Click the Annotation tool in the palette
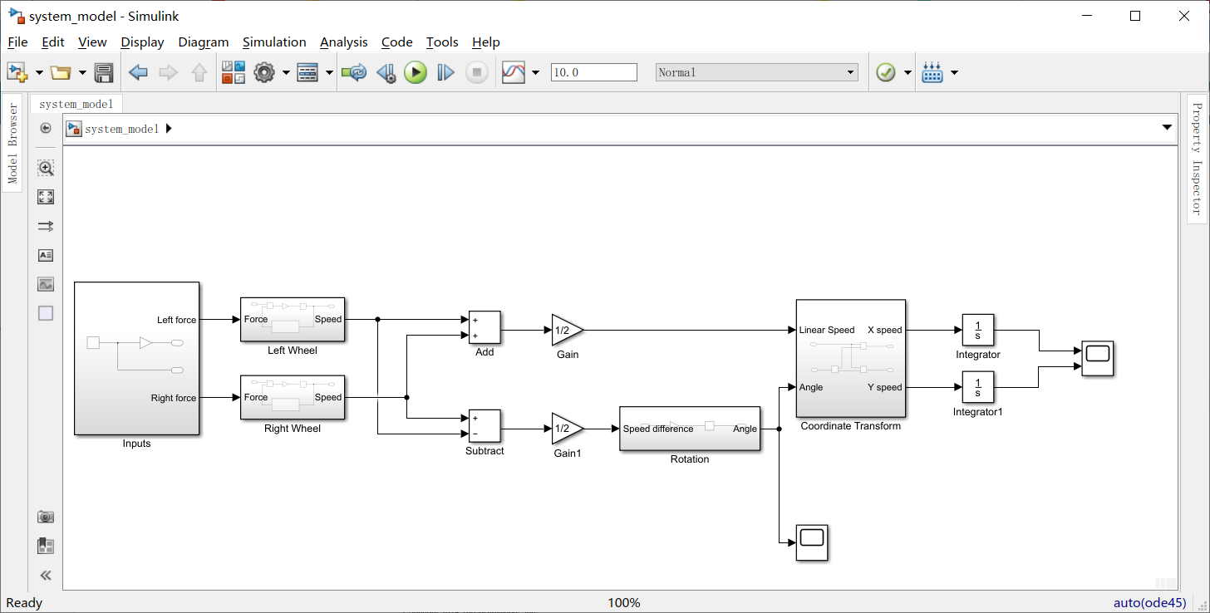The width and height of the screenshot is (1210, 613). [x=46, y=255]
